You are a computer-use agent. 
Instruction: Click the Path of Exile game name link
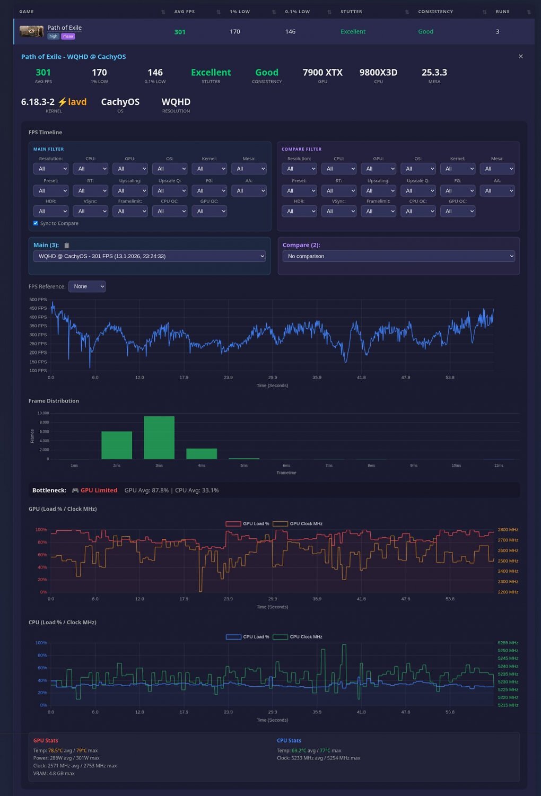click(x=64, y=28)
